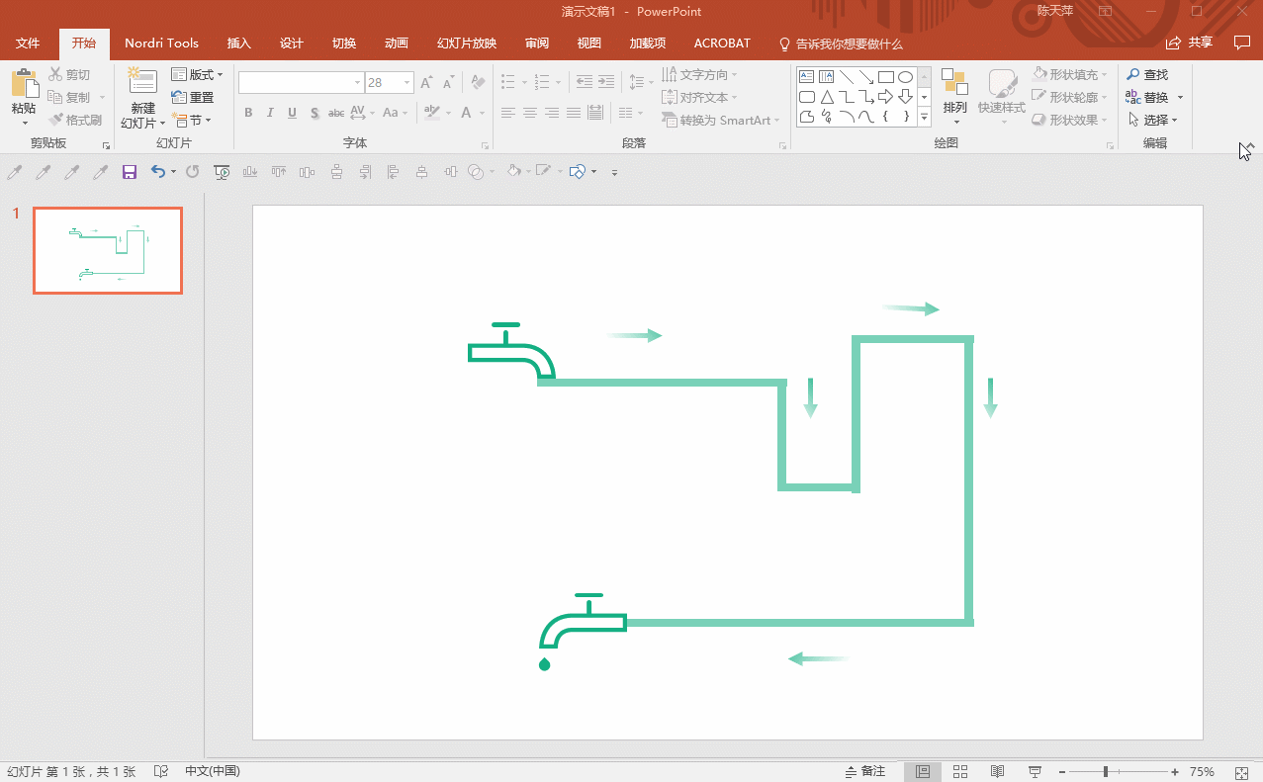This screenshot has height=782, width=1263.
Task: Toggle the Notes (备注) pane
Action: point(865,771)
